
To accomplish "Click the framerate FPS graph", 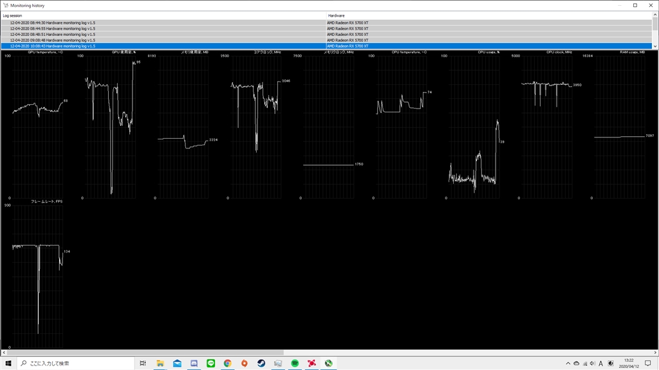I will coord(38,275).
